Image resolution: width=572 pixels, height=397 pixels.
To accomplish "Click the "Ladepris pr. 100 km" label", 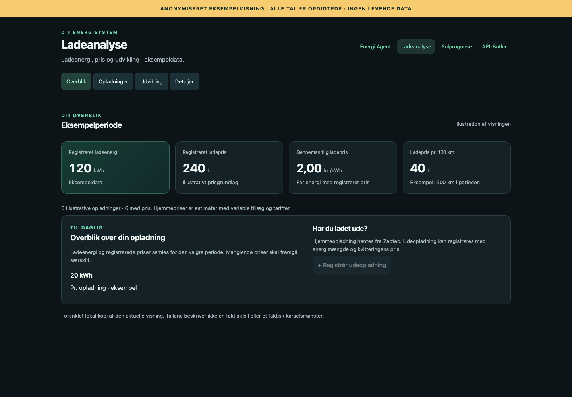I will (432, 152).
